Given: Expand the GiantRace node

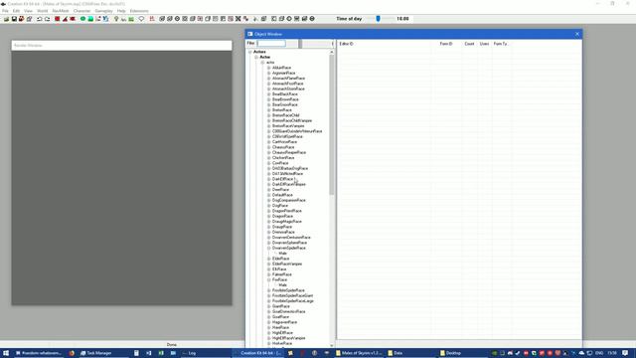Looking at the screenshot, I should (268, 306).
